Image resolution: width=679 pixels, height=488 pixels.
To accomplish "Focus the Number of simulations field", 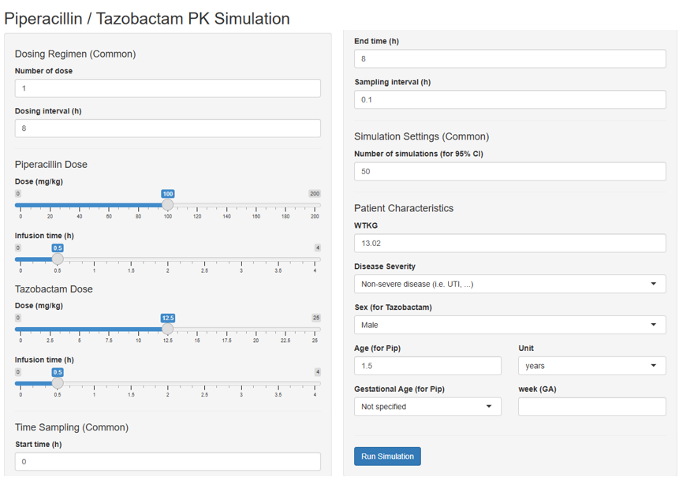I will tap(509, 171).
